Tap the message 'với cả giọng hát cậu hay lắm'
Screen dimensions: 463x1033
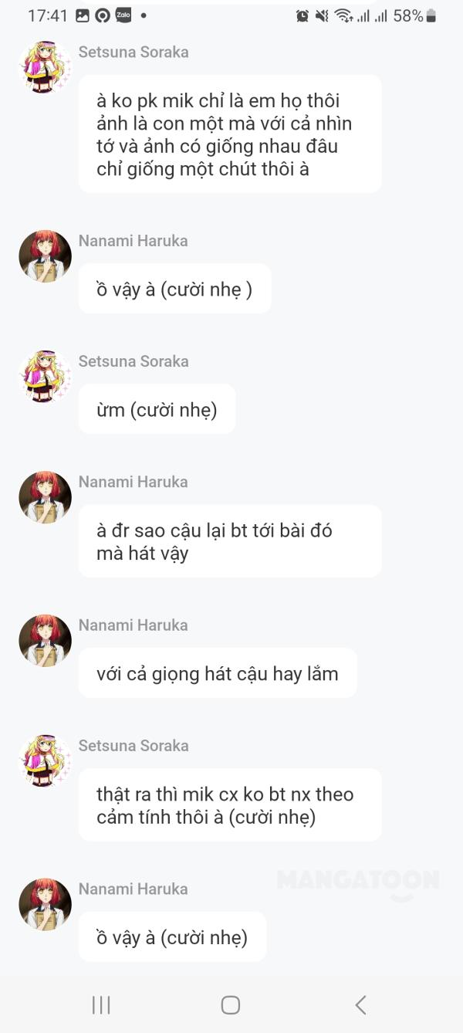(x=218, y=673)
